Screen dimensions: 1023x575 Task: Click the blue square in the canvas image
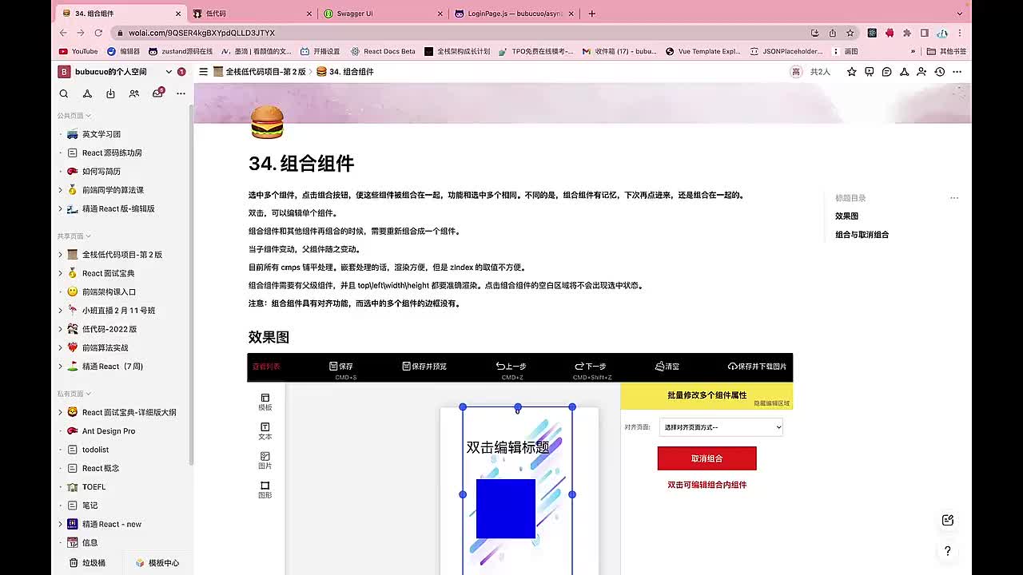point(506,509)
